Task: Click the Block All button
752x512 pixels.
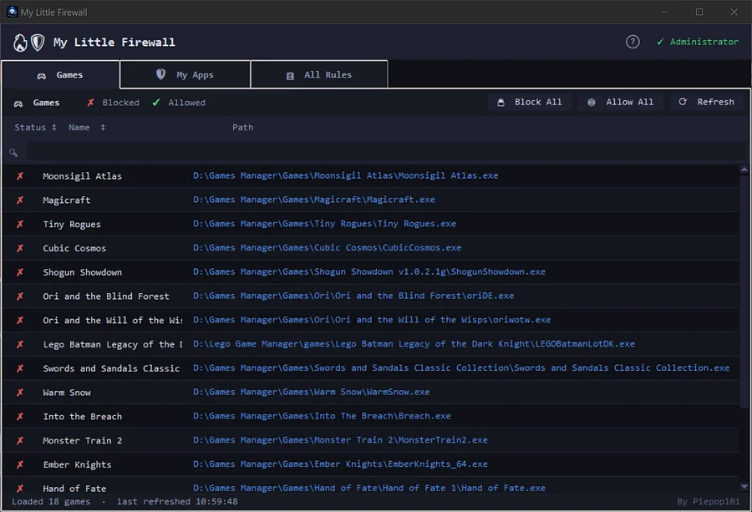Action: tap(530, 102)
